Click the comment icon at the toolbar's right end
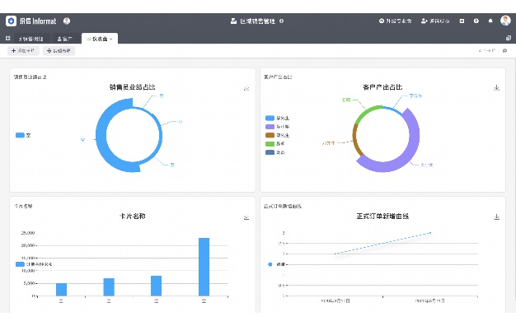Image resolution: width=516 pixels, height=326 pixels. (x=504, y=50)
